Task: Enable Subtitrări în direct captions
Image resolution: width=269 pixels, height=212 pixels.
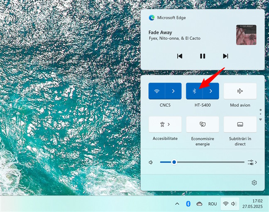Action: coord(240,124)
